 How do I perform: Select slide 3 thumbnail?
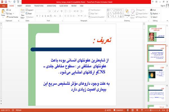coord(157,73)
